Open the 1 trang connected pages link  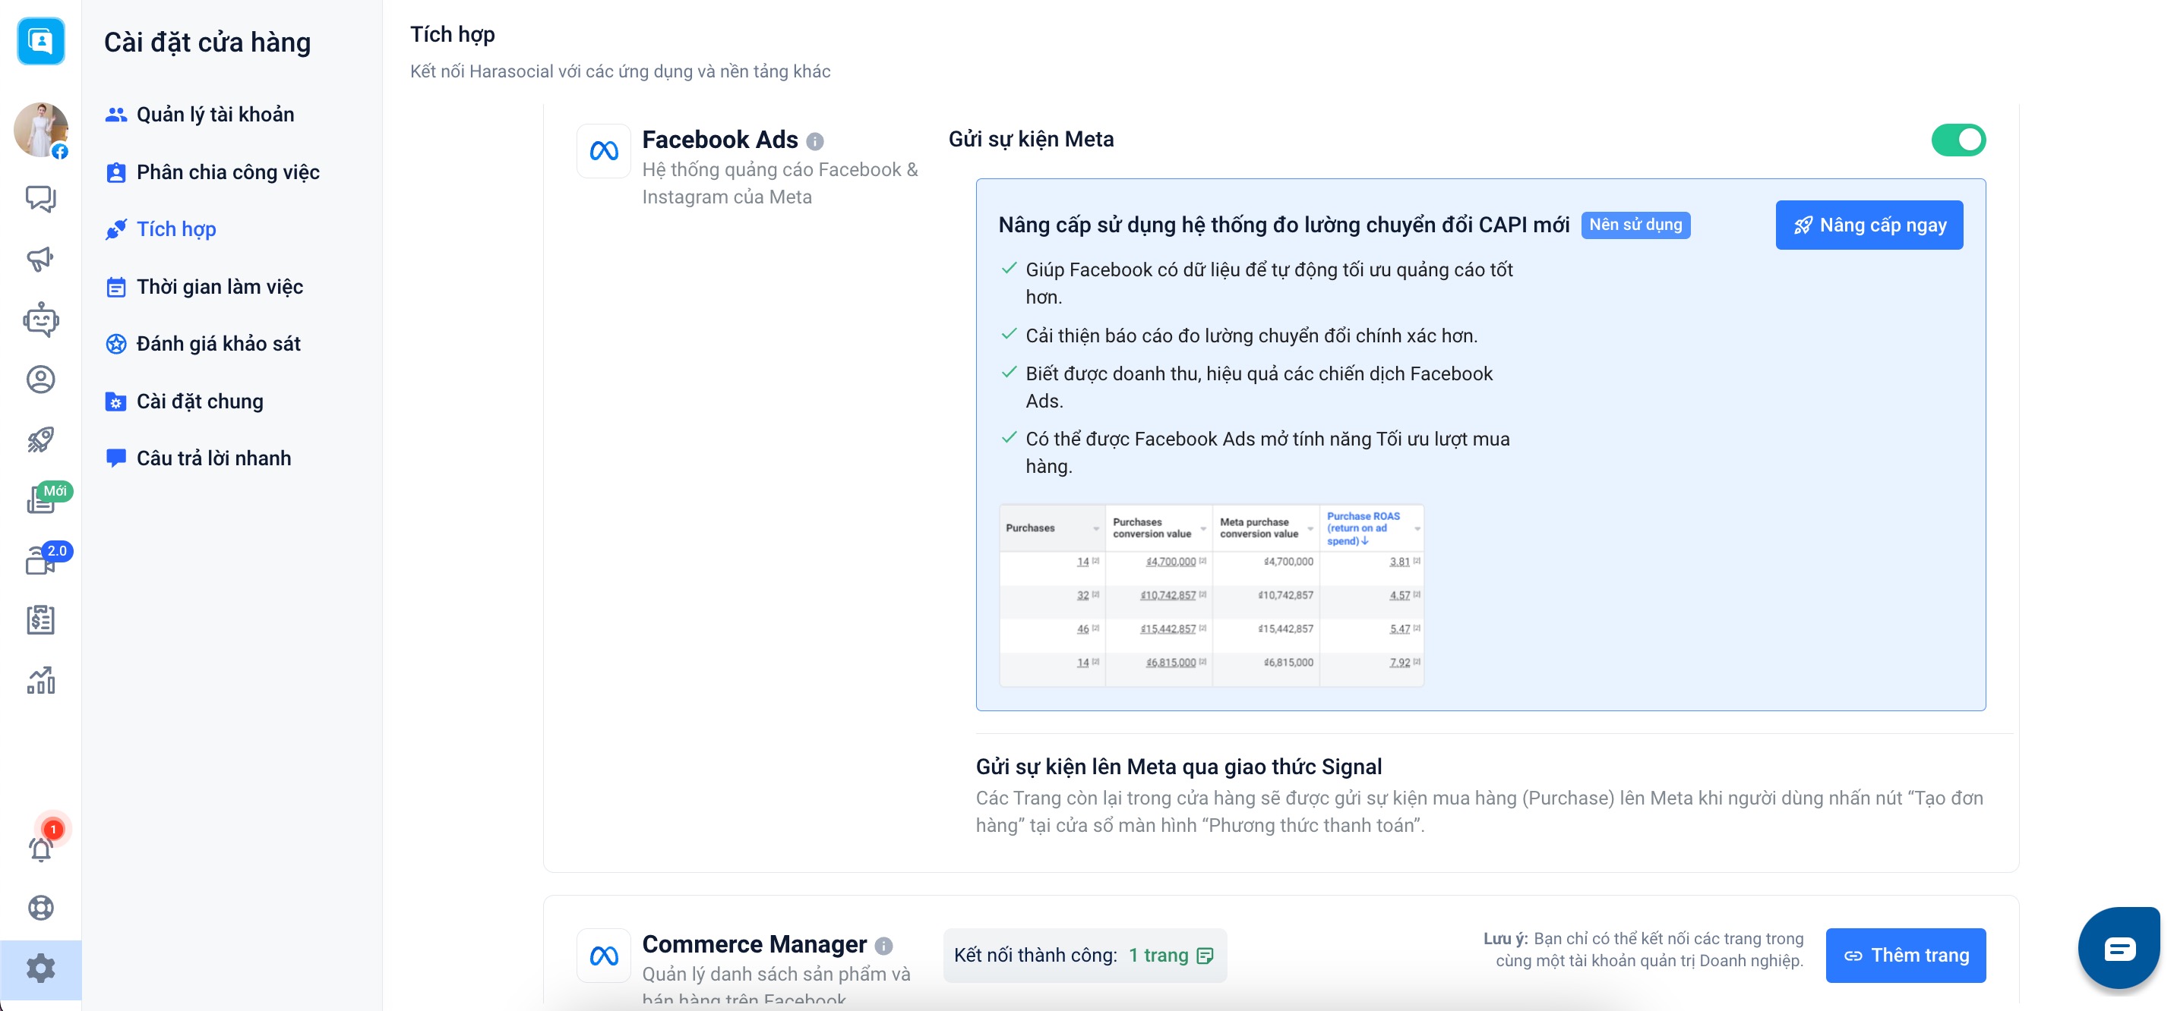click(x=1170, y=956)
